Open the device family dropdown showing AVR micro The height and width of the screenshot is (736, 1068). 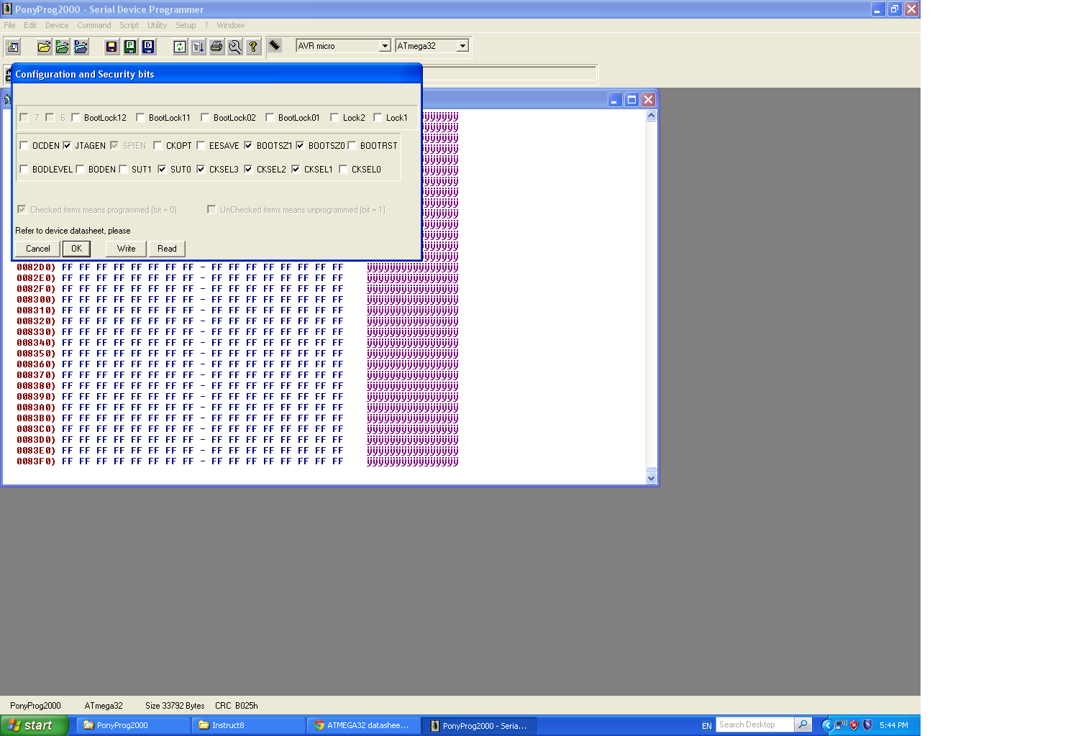click(385, 46)
